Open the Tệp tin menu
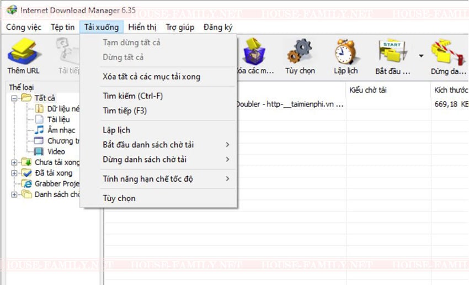The height and width of the screenshot is (285, 469). tap(62, 27)
